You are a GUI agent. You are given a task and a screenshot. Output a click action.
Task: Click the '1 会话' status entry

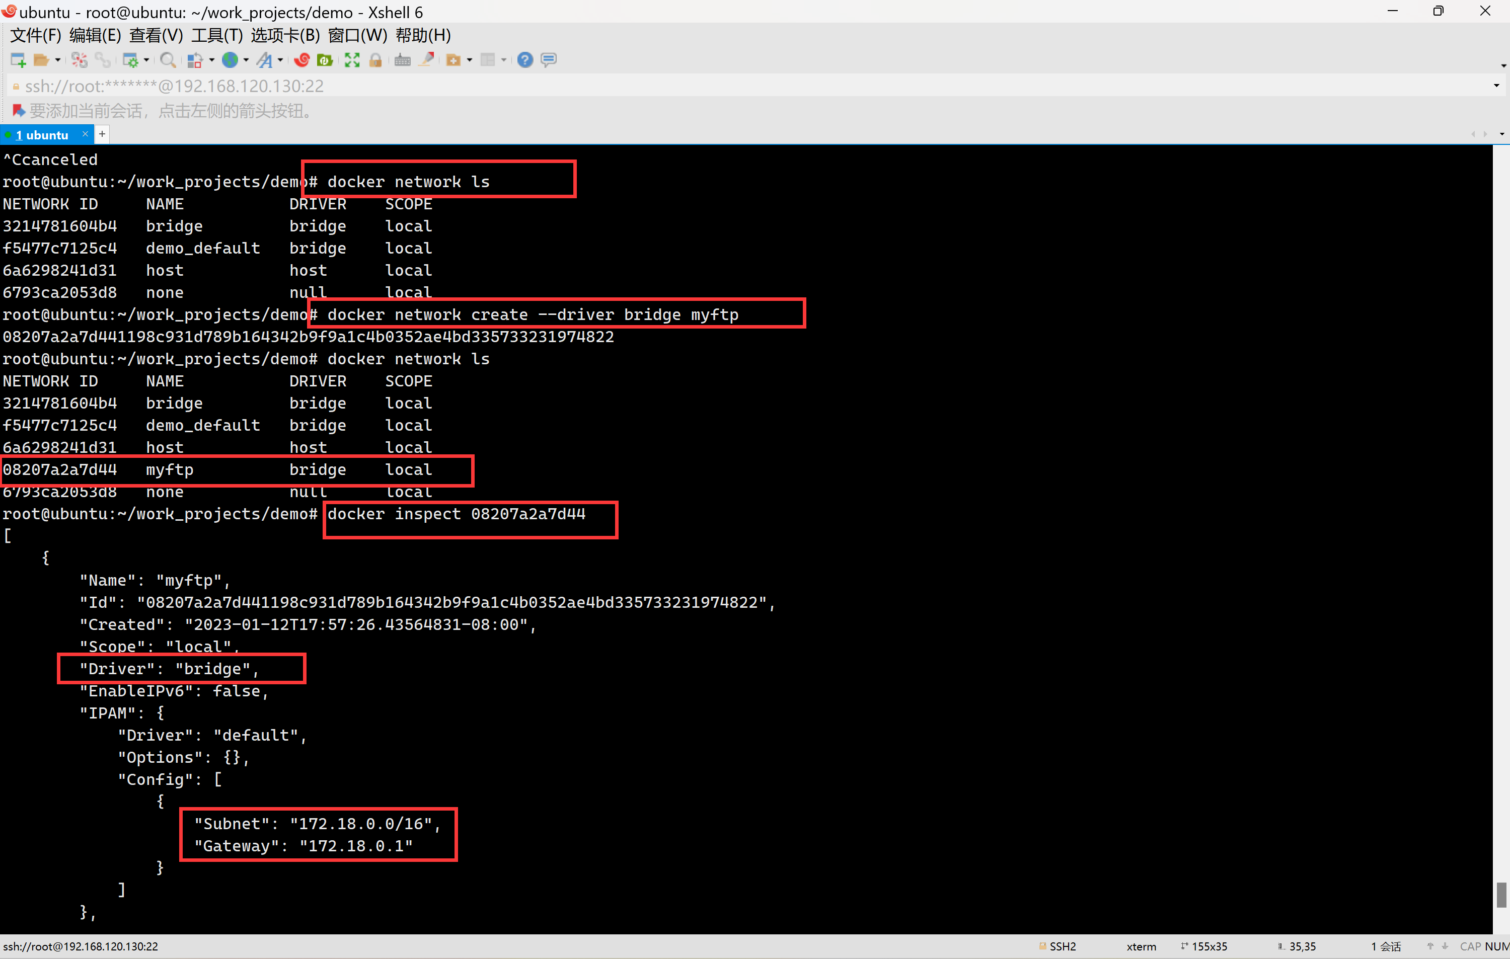click(1386, 946)
